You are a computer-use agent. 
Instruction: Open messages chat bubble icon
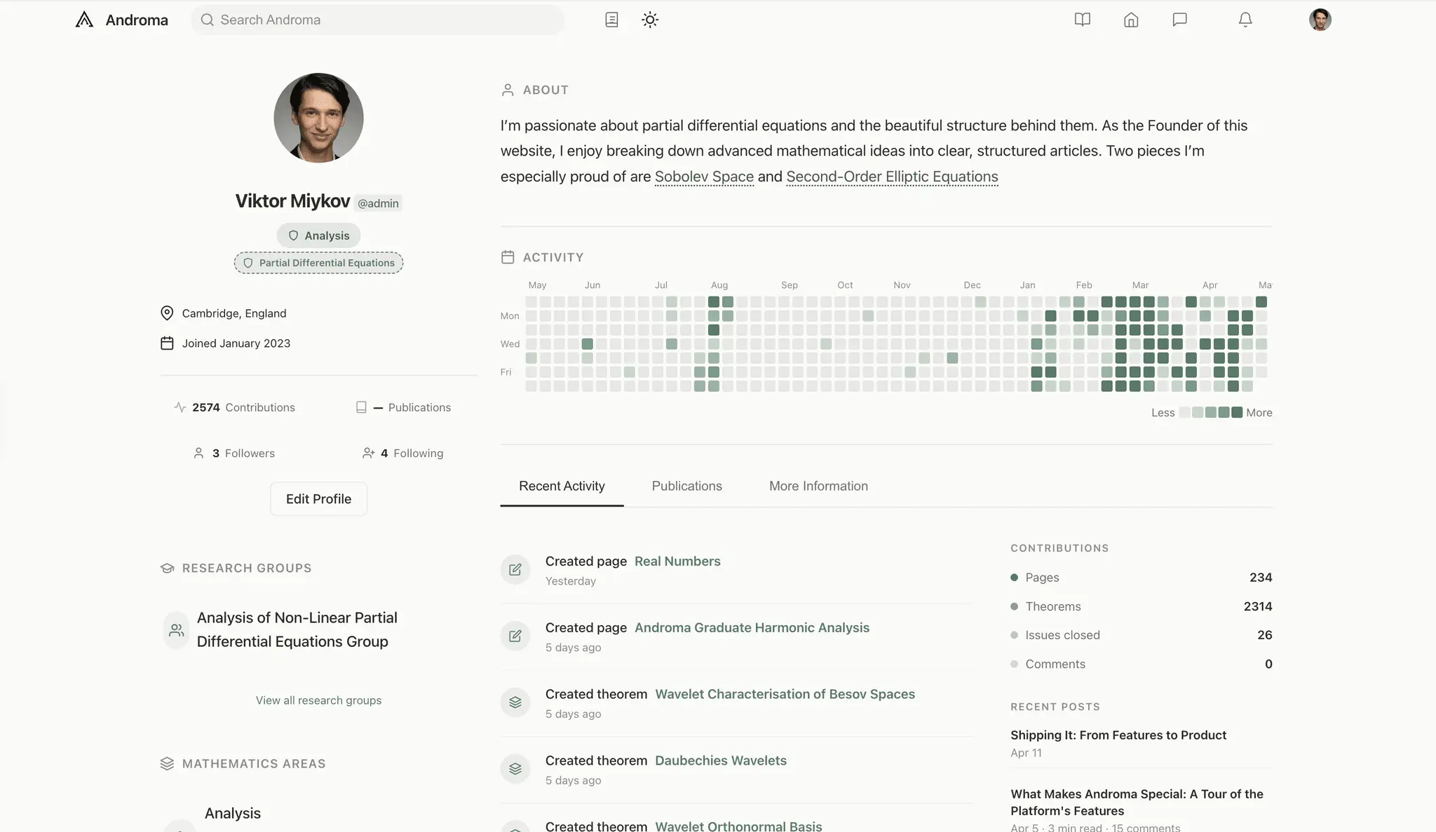click(x=1180, y=20)
